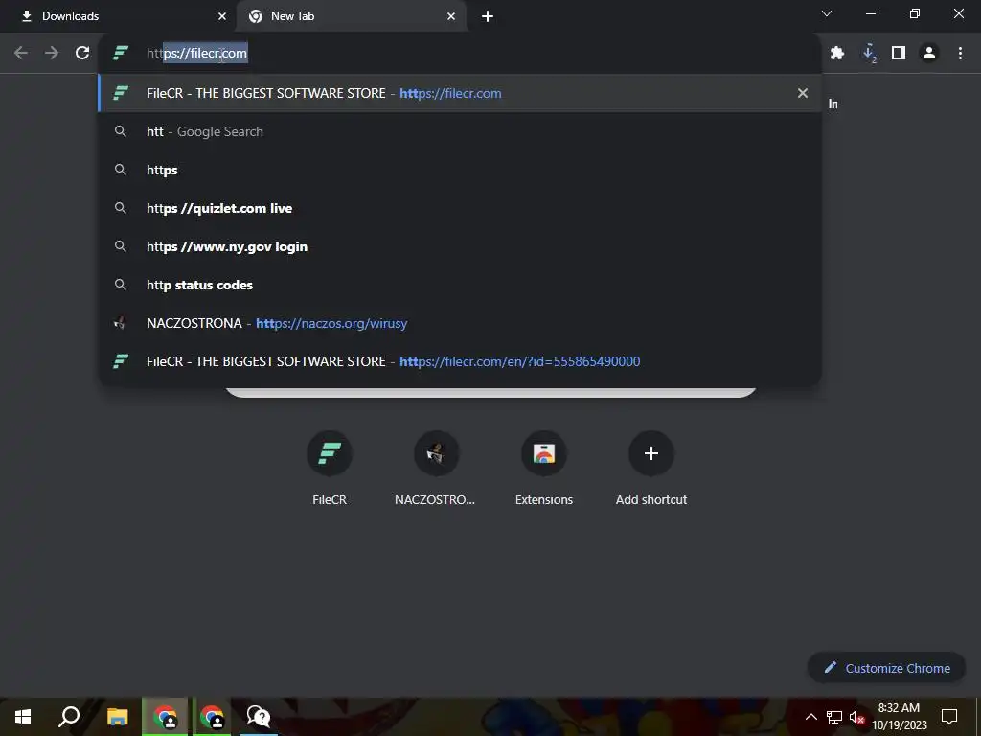Open the Chrome profile menu
981x736 pixels.
point(929,54)
